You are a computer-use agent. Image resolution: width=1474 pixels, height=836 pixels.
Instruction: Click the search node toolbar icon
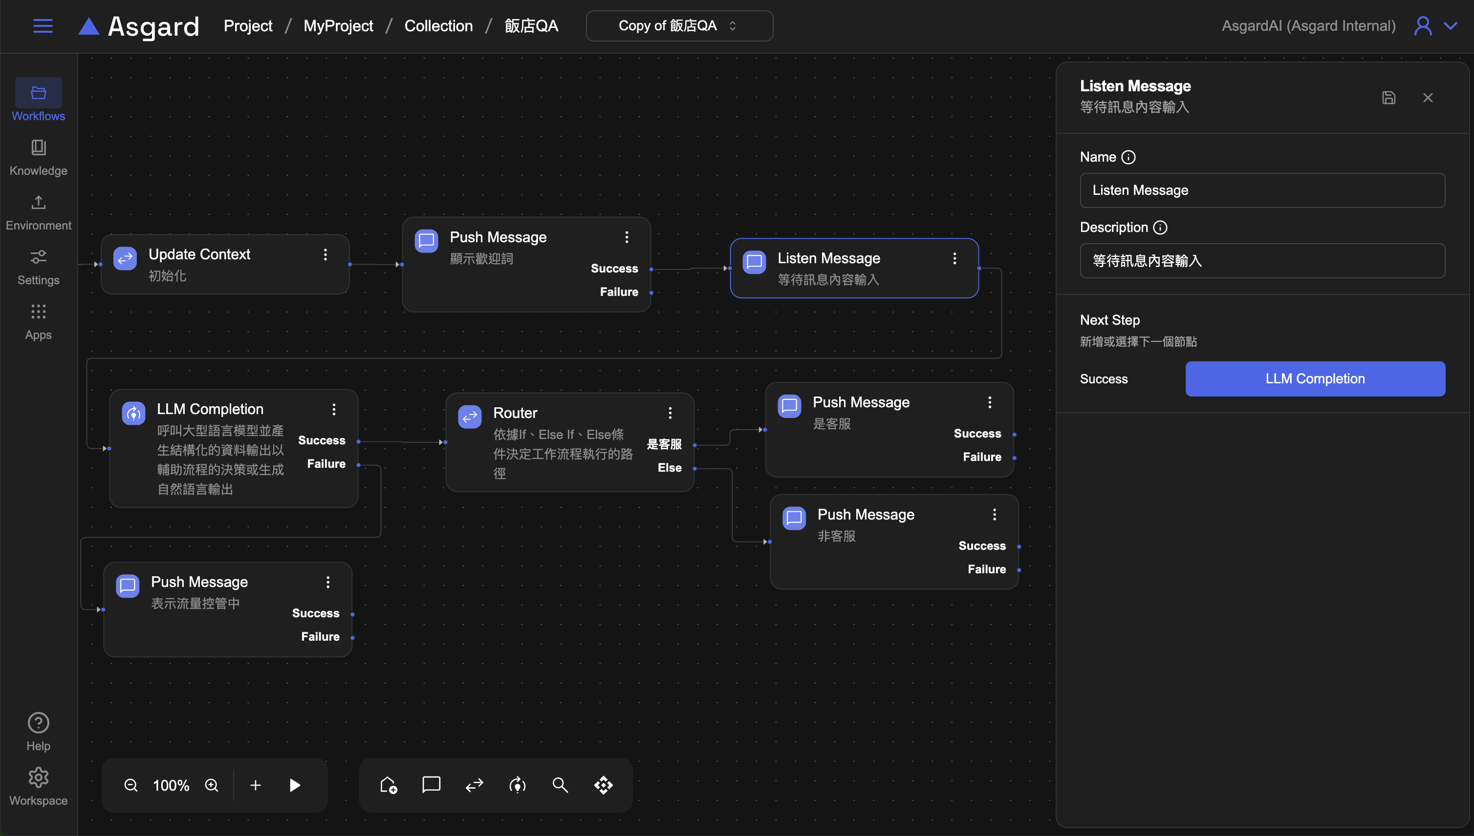(x=560, y=785)
